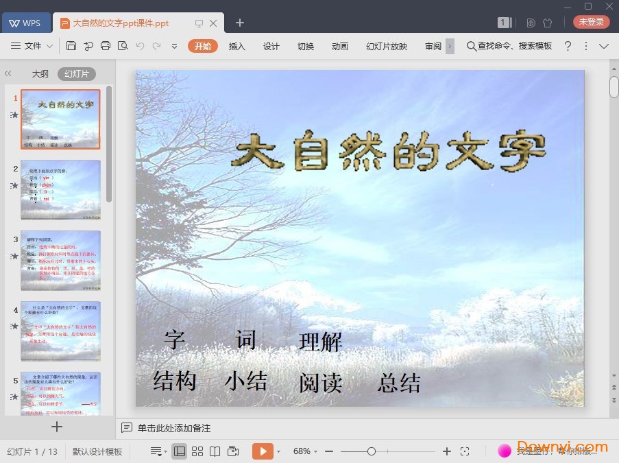Toggle Reading view layout icon
Screen dimensions: 619x463
coord(216,451)
